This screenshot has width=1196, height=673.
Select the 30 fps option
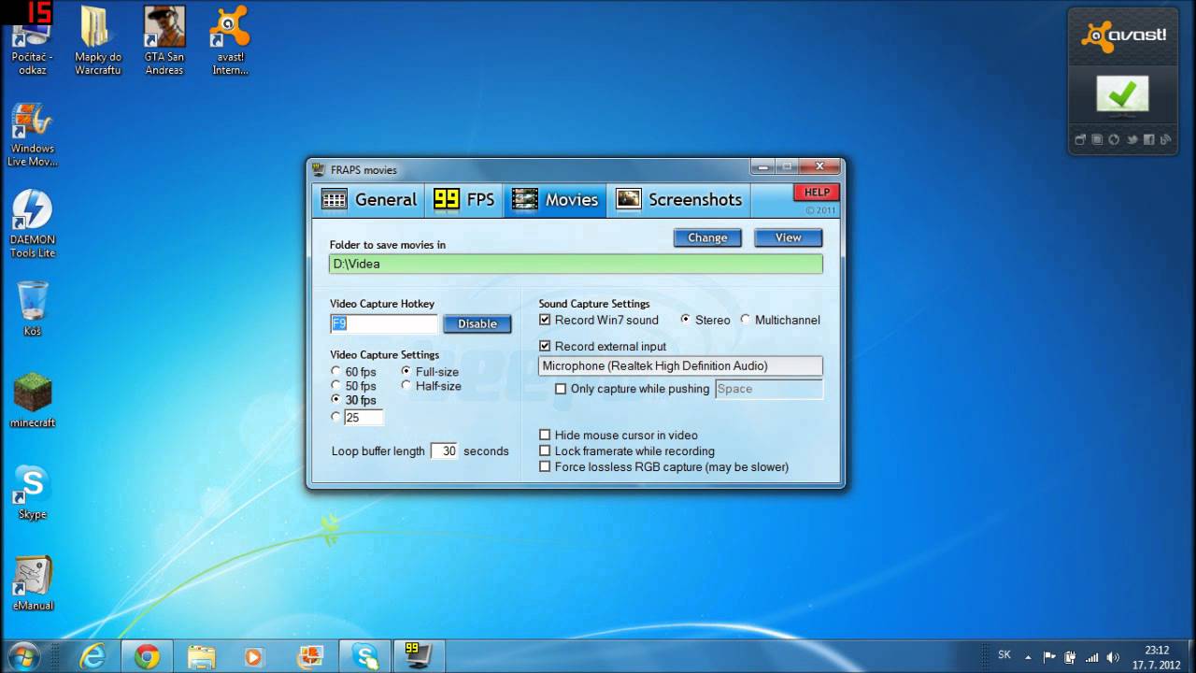click(354, 400)
